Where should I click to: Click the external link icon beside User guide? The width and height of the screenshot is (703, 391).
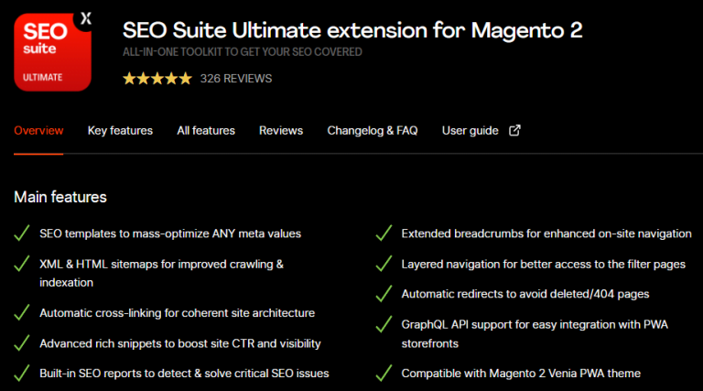pos(514,130)
